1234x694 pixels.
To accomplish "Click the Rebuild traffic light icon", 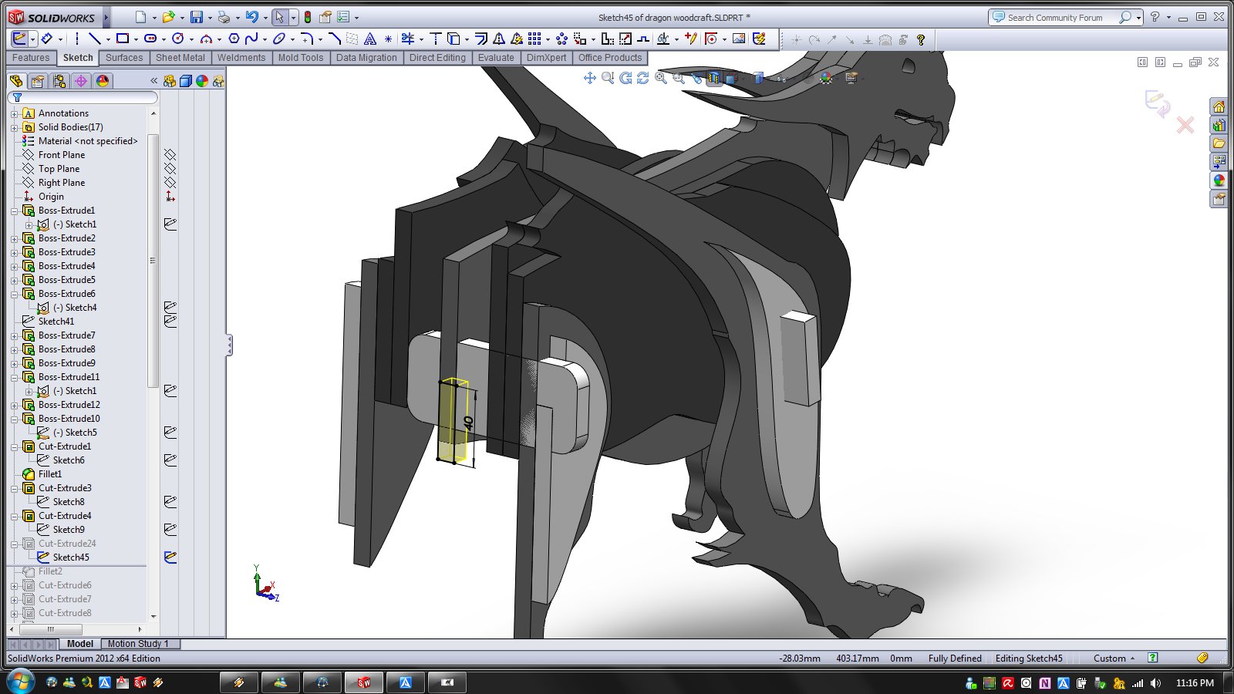I will (x=307, y=17).
